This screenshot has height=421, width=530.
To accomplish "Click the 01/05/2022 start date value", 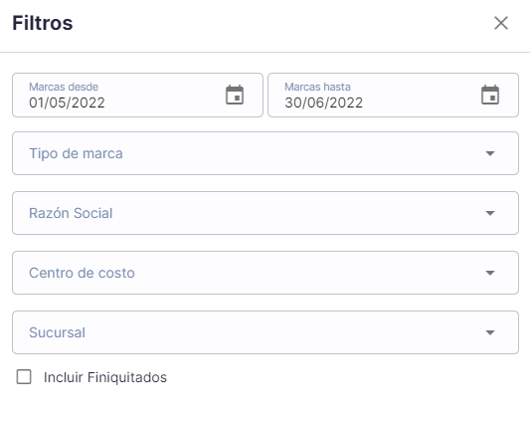I will tap(67, 103).
